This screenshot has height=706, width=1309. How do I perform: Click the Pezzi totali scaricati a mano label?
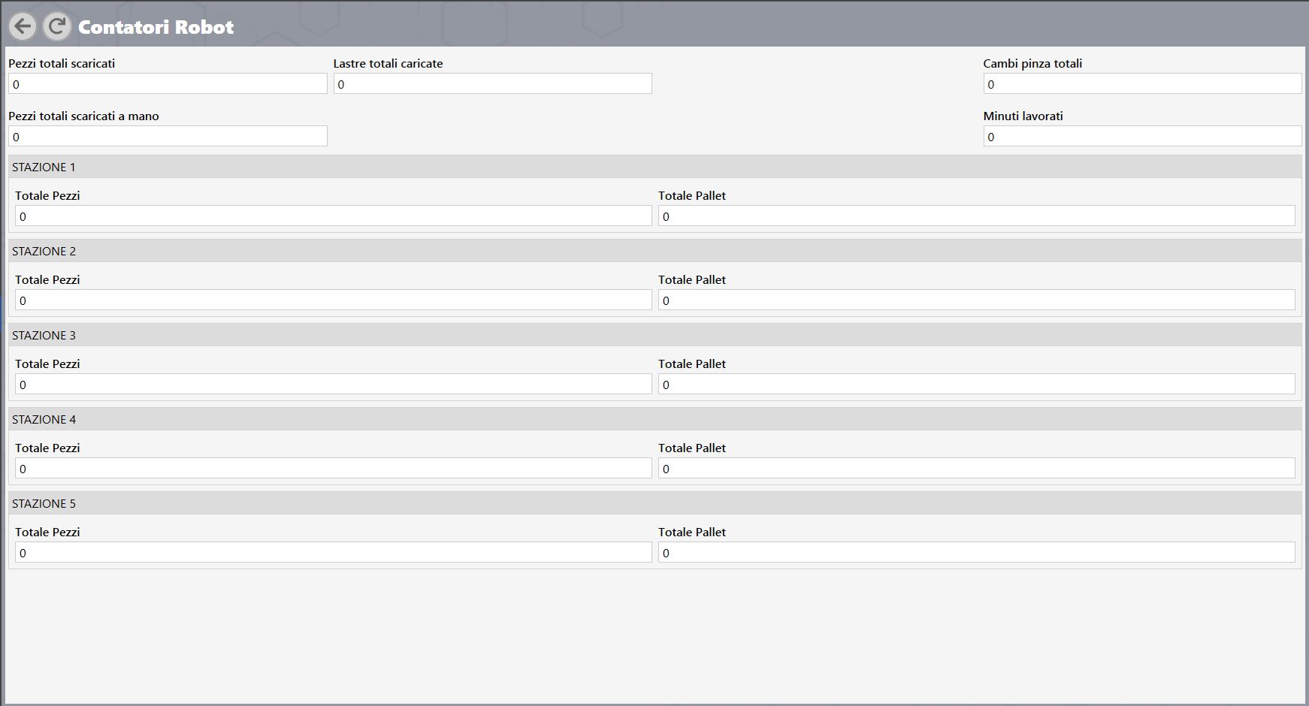click(83, 116)
